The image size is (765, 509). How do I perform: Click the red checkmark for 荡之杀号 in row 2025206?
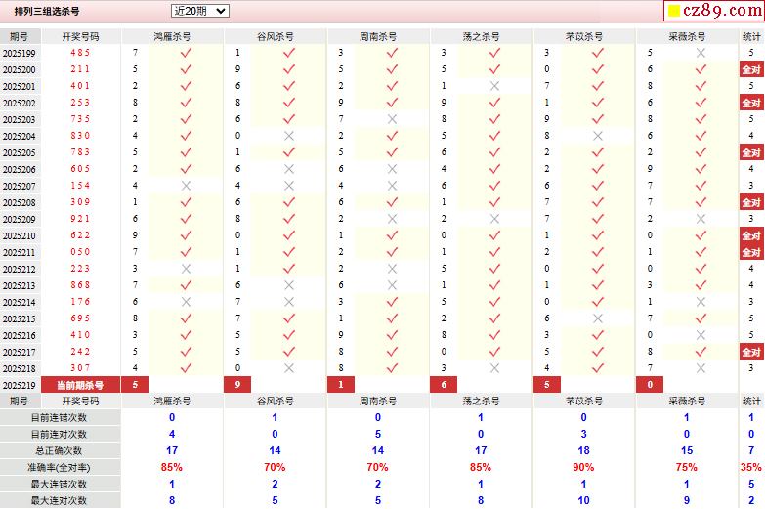click(494, 169)
